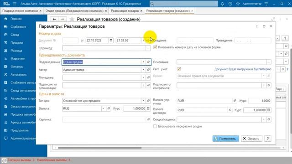Open the Подписант от организации link icon
The image size is (292, 164).
(148, 85)
